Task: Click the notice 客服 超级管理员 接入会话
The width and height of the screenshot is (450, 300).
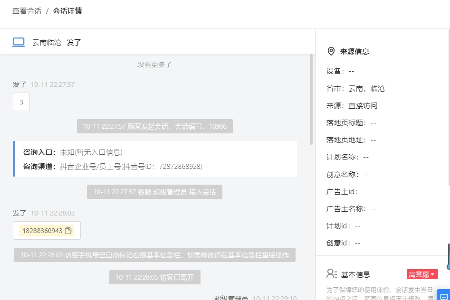Action: 155,192
